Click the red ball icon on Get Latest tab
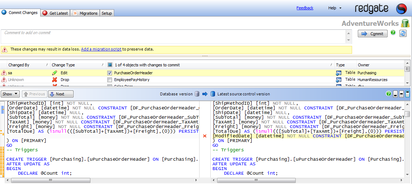Image resolution: width=412 pixels, height=184 pixels. click(45, 13)
